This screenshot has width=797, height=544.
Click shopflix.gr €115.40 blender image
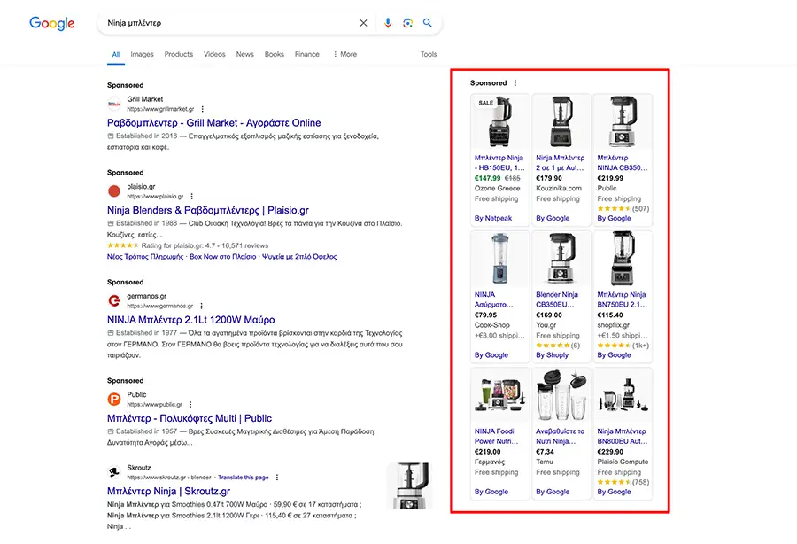pos(623,259)
